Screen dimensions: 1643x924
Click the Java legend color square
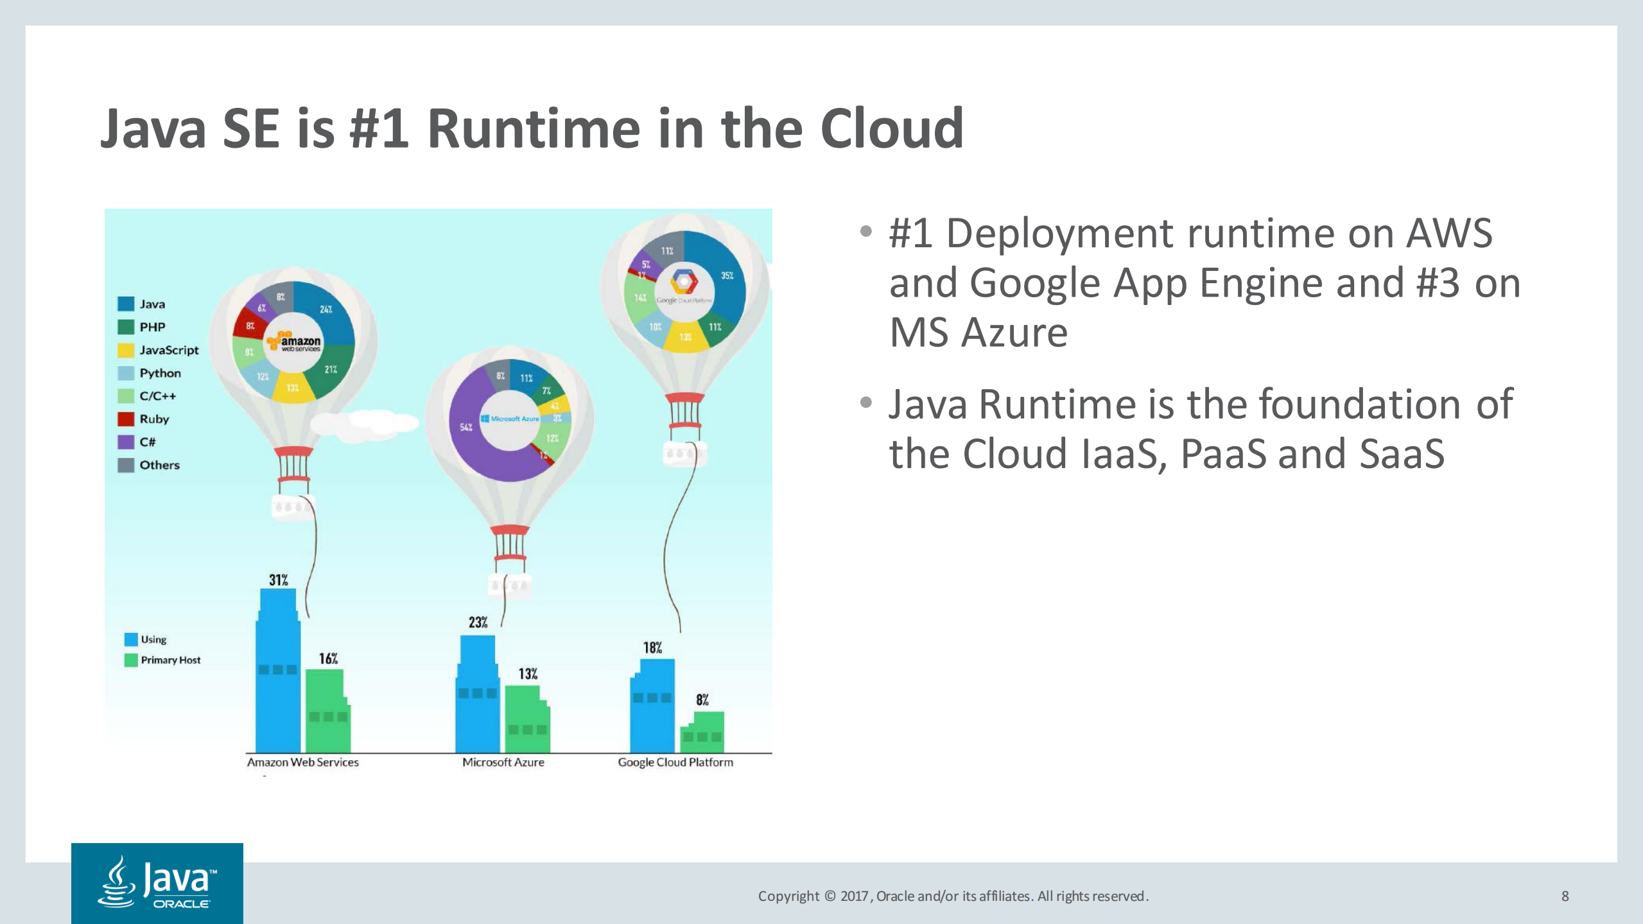(x=126, y=304)
